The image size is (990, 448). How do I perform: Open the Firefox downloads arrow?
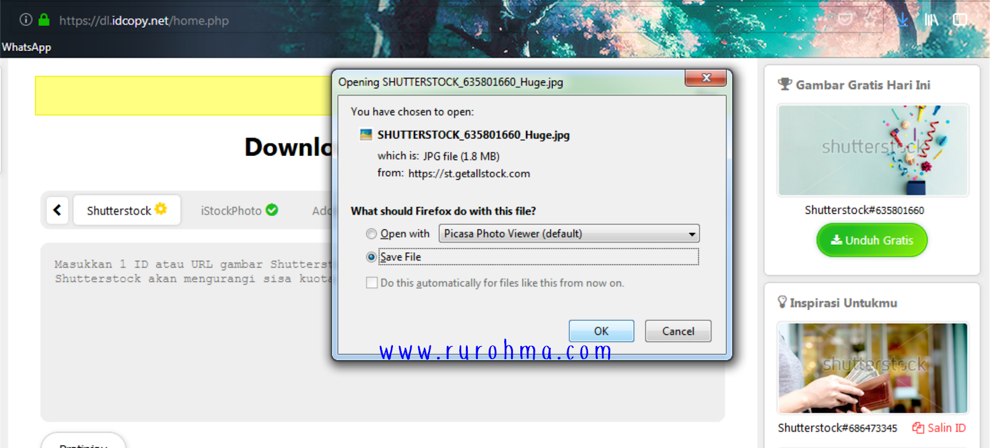(x=903, y=20)
